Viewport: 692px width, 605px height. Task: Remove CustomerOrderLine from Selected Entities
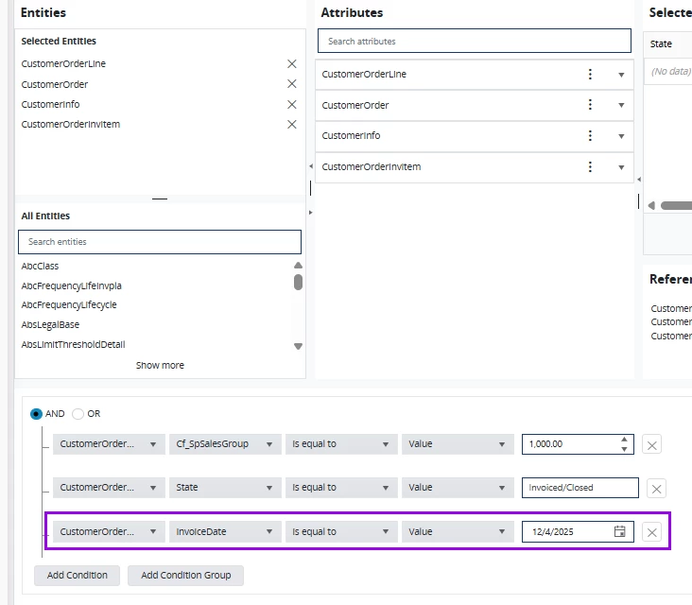pyautogui.click(x=292, y=64)
